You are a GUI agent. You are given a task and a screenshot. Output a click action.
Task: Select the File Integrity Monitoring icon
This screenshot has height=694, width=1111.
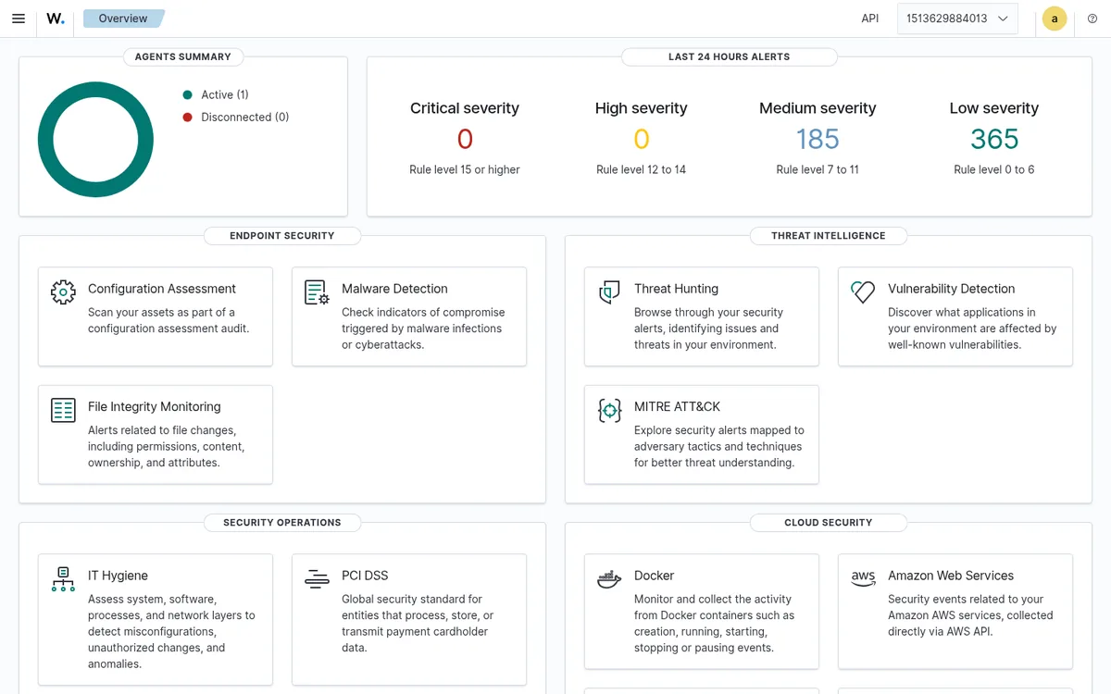coord(63,410)
